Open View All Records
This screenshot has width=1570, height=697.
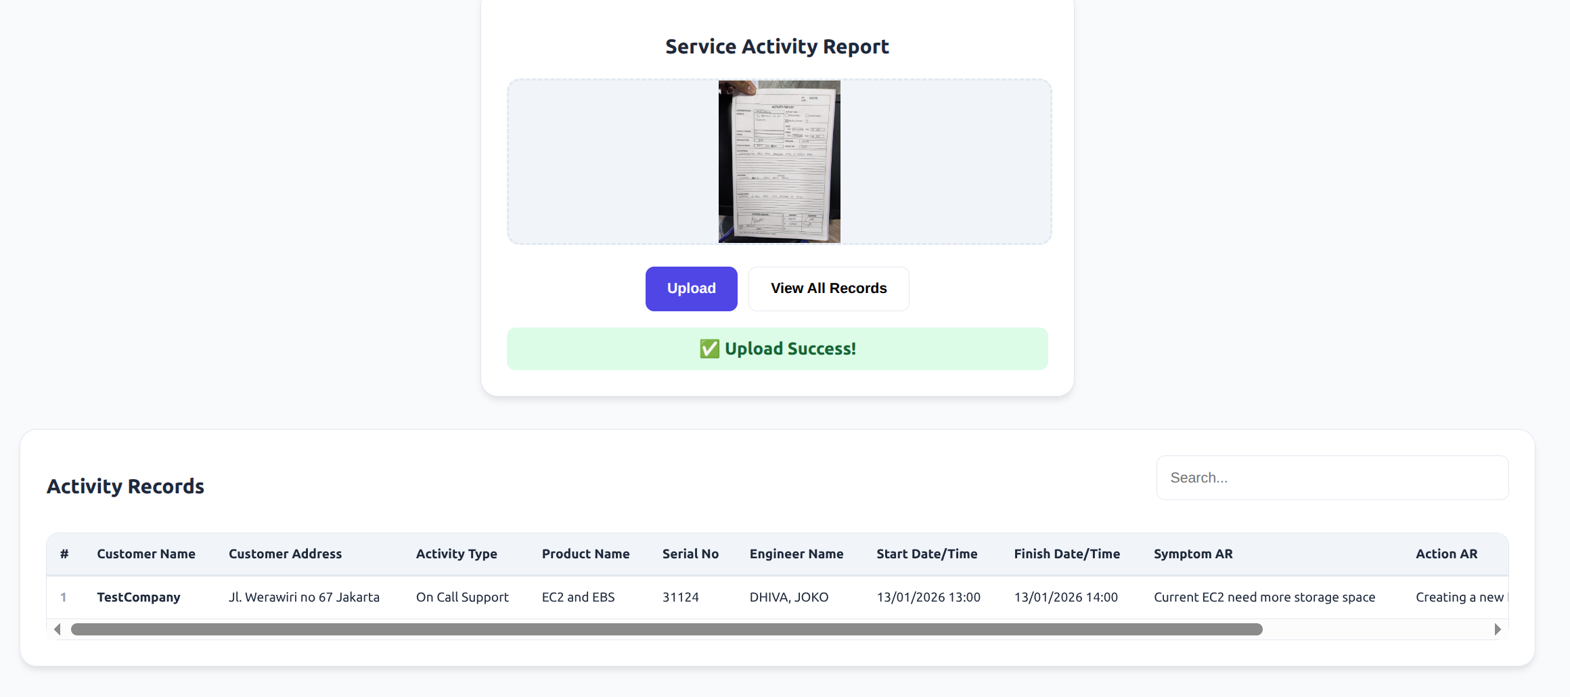tap(828, 289)
